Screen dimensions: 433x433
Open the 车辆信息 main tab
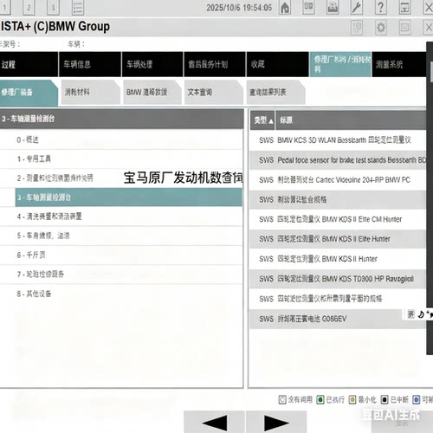(90, 64)
